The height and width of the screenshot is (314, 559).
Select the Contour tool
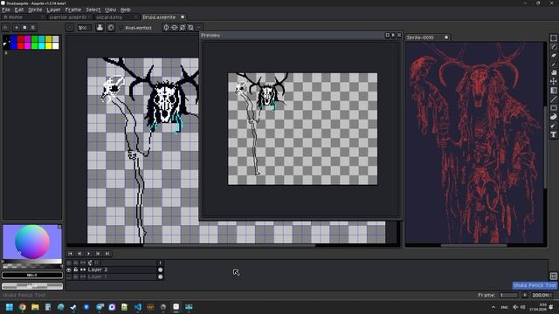(553, 117)
